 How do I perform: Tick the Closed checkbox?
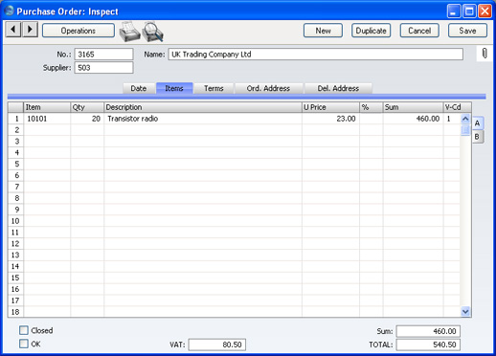coord(24,330)
